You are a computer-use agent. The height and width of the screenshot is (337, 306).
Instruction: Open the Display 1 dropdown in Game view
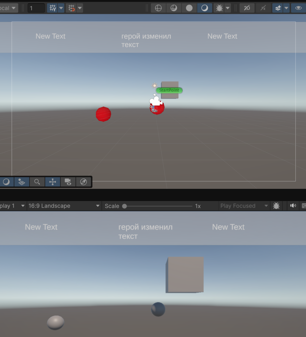(13, 206)
